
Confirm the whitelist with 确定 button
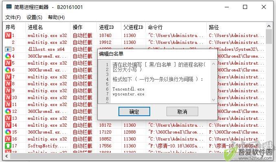[134, 112]
